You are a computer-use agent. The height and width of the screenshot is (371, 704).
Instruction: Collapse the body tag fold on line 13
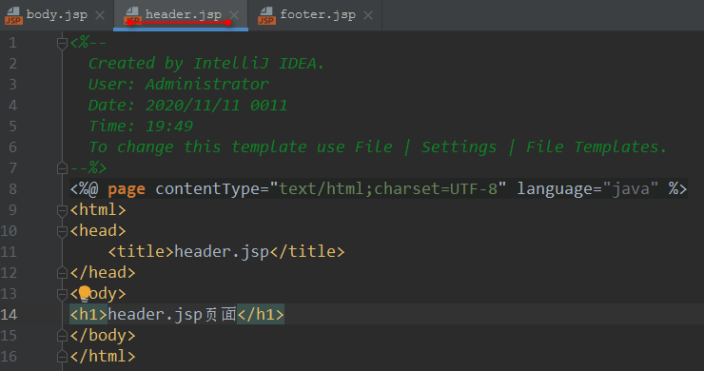pos(63,294)
